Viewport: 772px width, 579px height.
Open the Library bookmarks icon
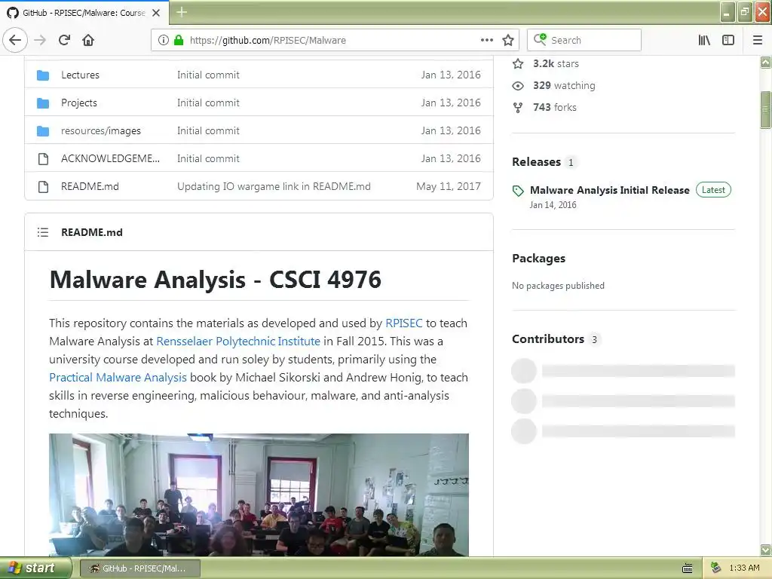click(704, 40)
